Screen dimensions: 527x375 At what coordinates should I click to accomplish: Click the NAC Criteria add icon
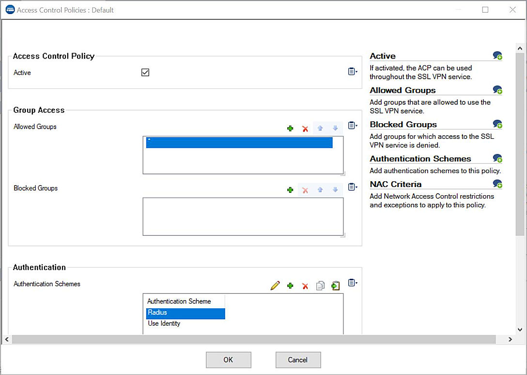tap(497, 184)
